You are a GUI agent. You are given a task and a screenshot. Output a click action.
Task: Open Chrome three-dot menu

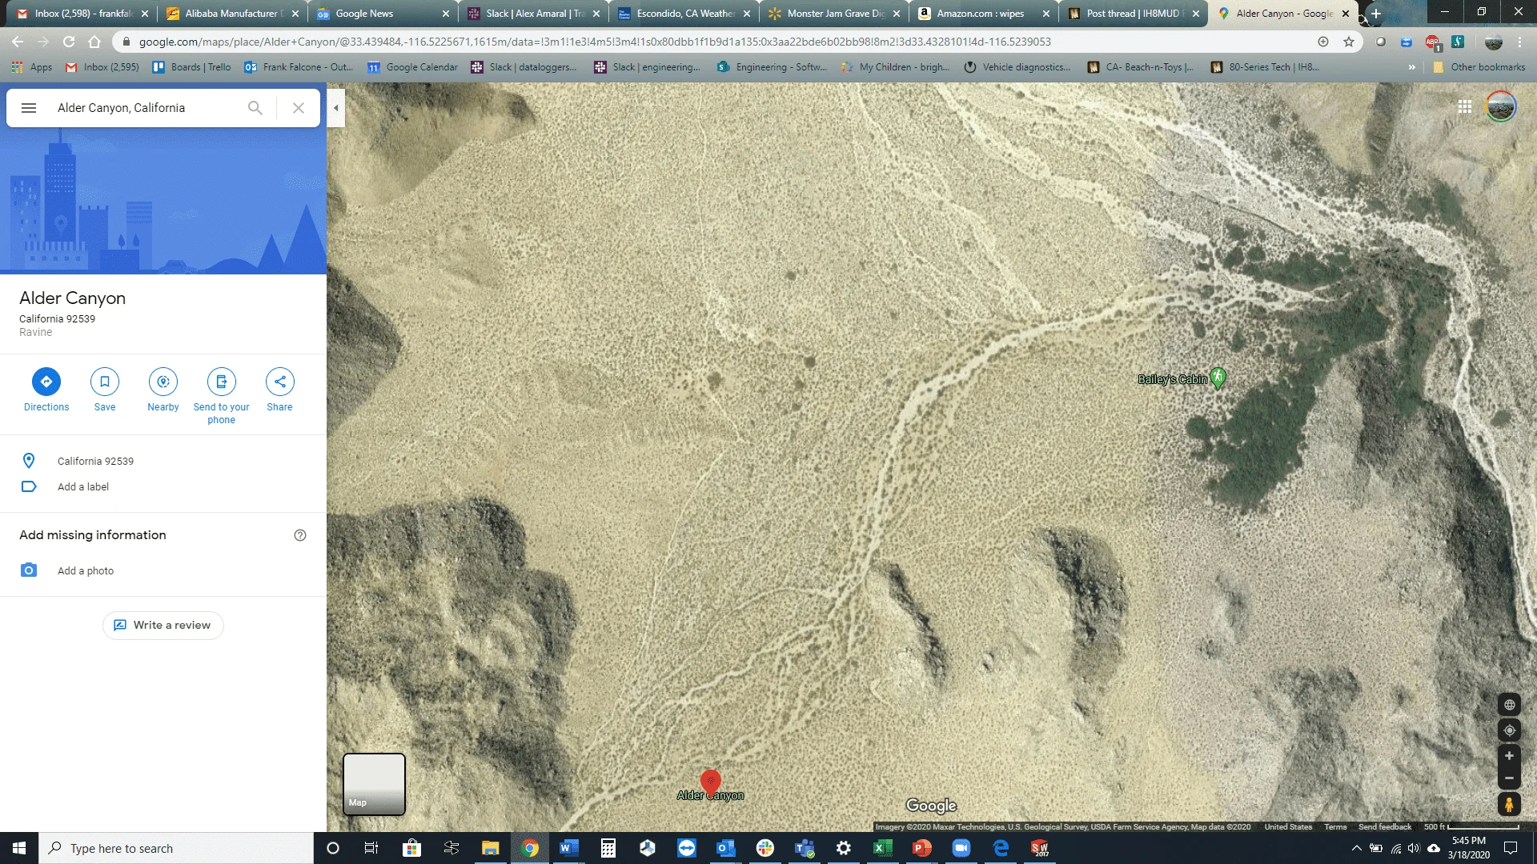coord(1519,42)
